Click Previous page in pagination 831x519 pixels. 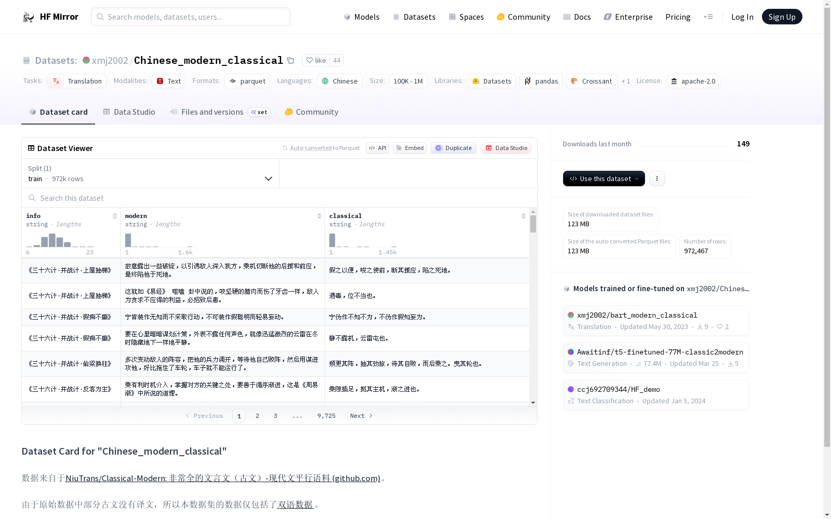204,416
